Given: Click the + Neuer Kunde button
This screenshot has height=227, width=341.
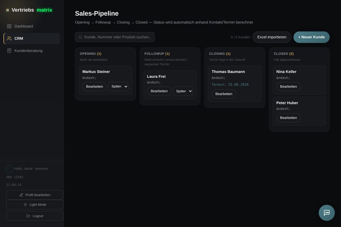Looking at the screenshot, I should [311, 37].
